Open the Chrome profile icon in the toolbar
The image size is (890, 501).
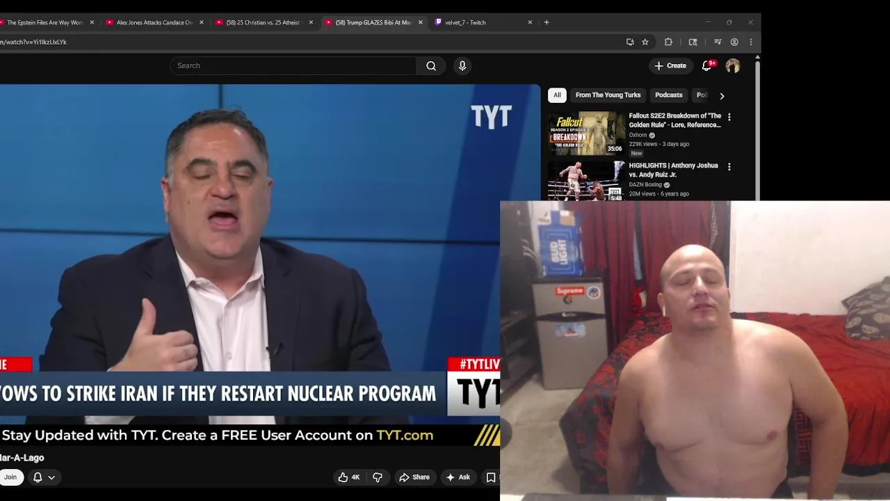click(x=734, y=42)
